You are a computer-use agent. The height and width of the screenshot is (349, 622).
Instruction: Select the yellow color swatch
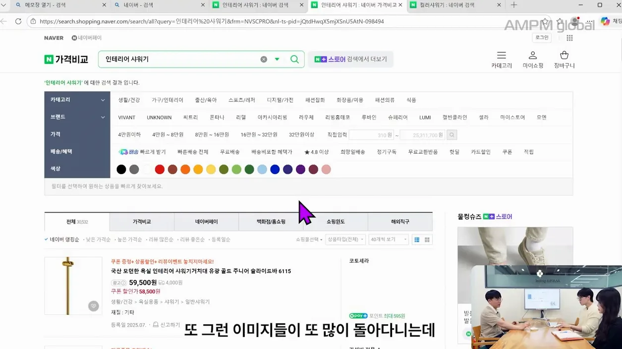click(211, 170)
